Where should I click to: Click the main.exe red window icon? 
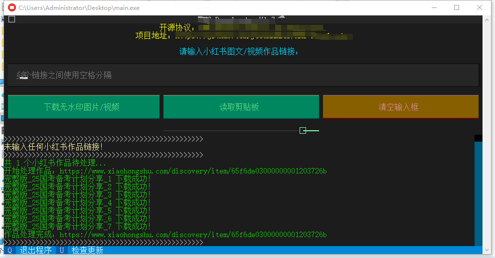coord(11,7)
